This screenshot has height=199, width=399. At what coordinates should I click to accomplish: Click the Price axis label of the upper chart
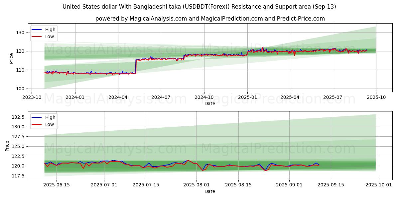11,58
